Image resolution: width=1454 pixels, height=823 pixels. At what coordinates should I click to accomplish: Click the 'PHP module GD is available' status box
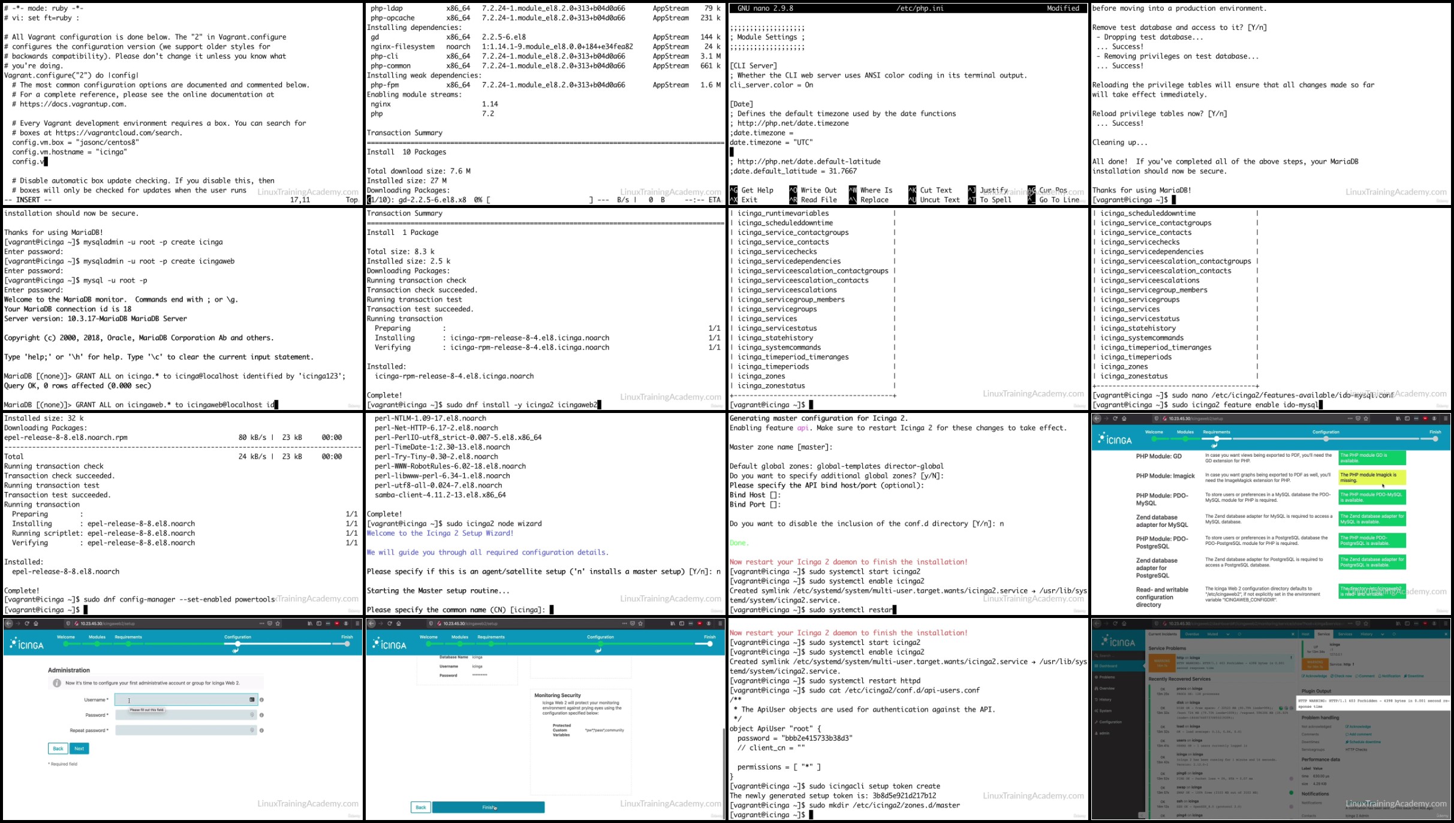(x=1372, y=457)
